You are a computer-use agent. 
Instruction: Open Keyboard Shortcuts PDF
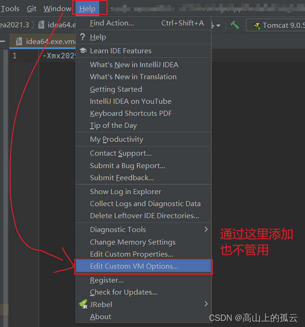tap(143, 113)
